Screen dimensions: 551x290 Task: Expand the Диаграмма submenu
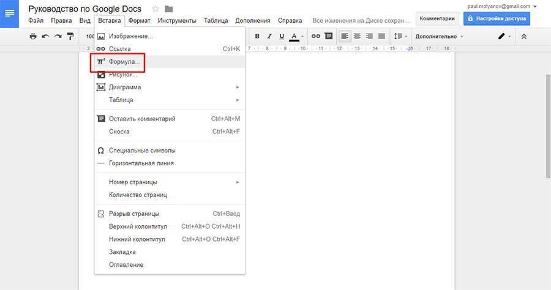click(x=170, y=87)
